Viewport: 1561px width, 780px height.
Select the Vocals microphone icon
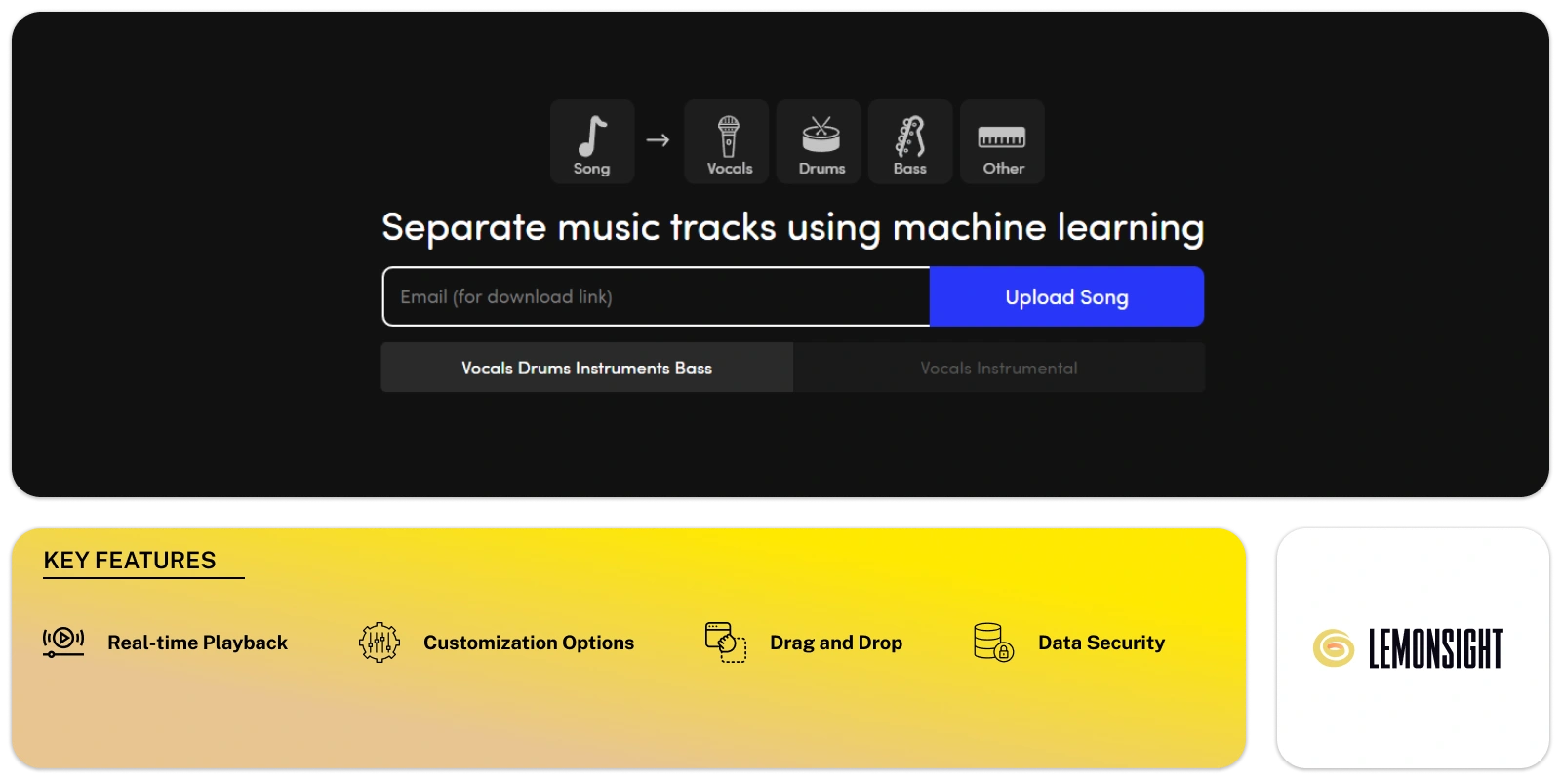(728, 136)
